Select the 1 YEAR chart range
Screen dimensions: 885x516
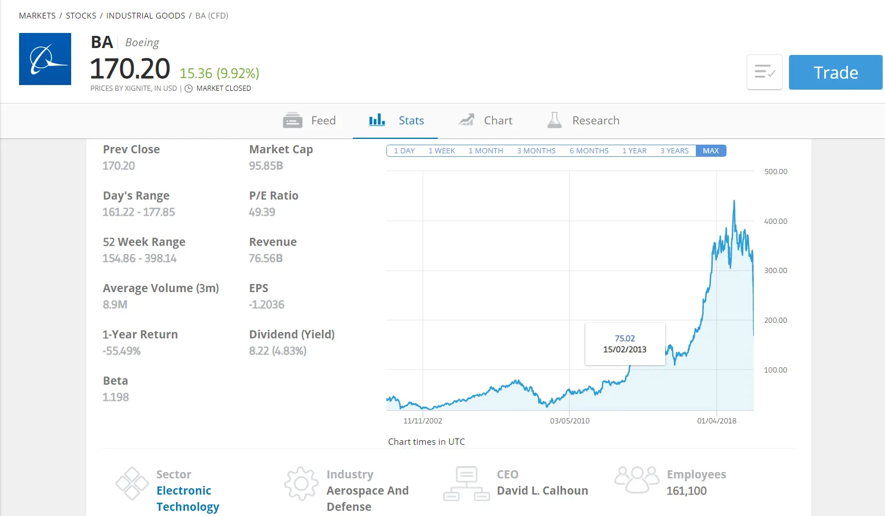click(x=635, y=151)
